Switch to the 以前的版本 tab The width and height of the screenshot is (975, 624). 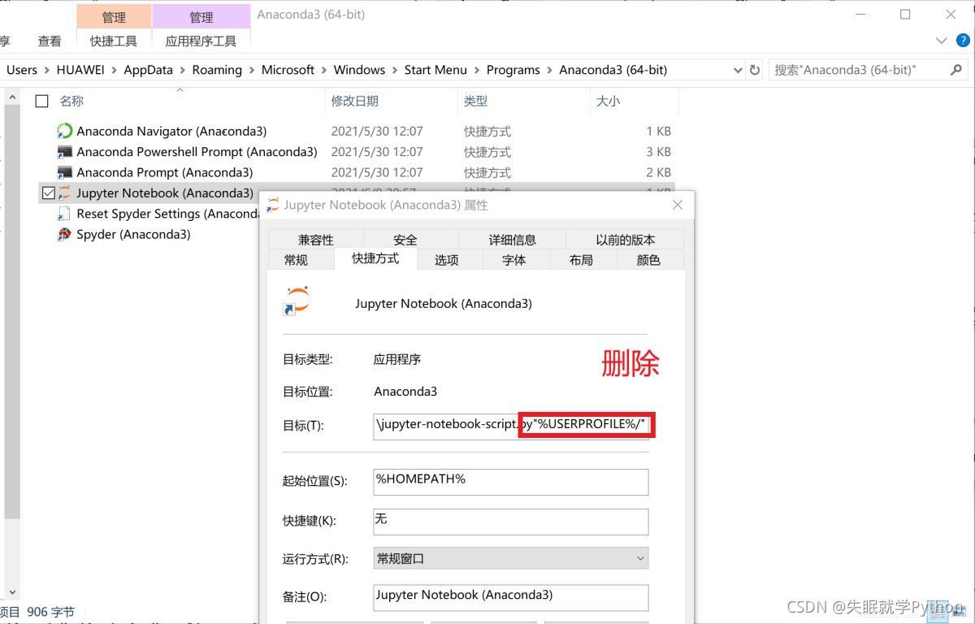click(625, 240)
